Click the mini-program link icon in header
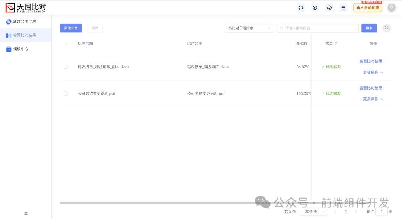 pos(315,8)
